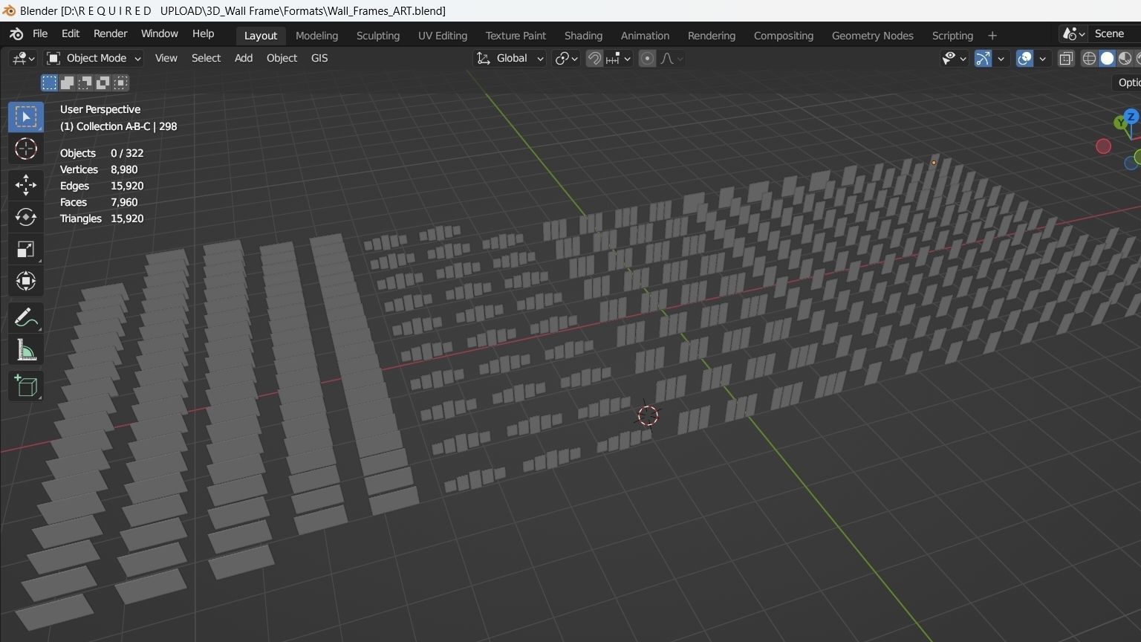Open the Object Mode dropdown
Screen dimensions: 1141x642
point(94,59)
